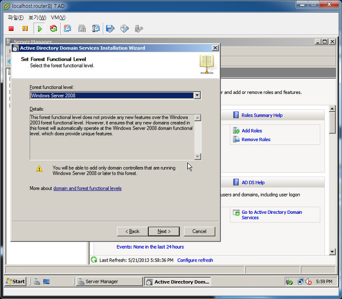The height and width of the screenshot is (299, 342).
Task: Click the CD/DVD drive toolbar icon
Action: [124, 29]
